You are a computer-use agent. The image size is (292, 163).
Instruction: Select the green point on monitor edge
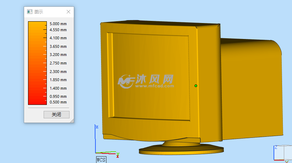click(195, 85)
